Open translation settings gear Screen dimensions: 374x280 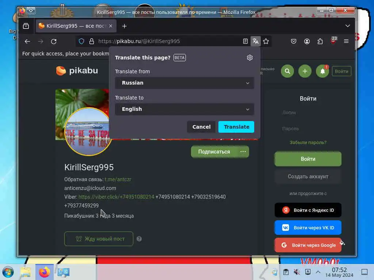tap(250, 58)
